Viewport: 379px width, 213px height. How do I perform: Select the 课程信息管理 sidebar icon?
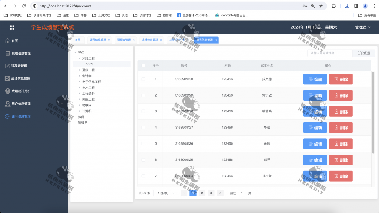point(7,53)
